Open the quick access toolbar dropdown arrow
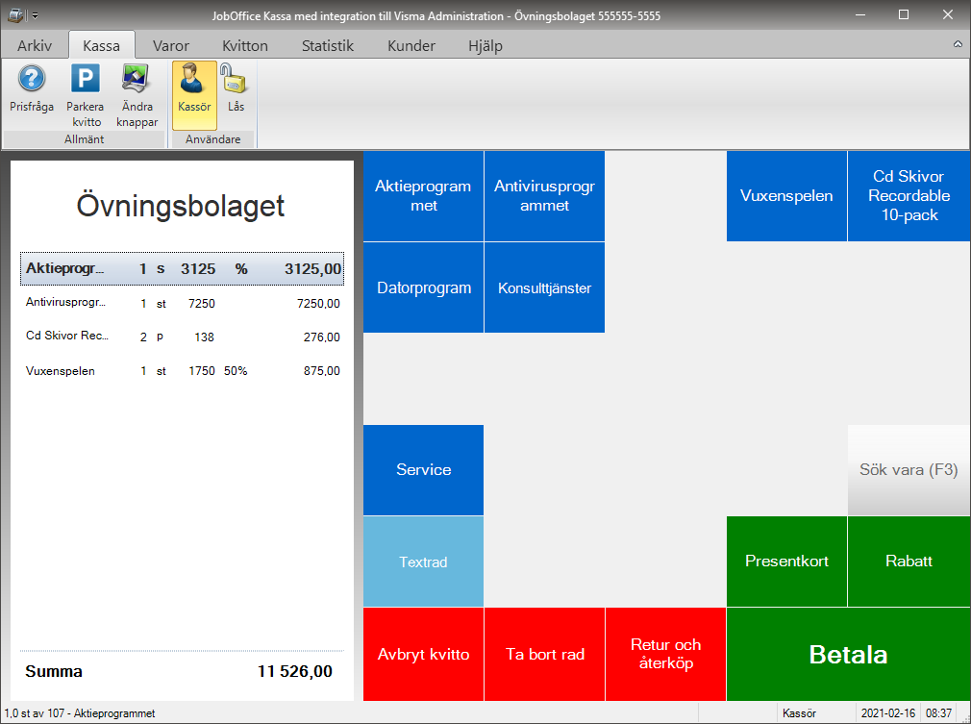This screenshot has height=724, width=971. (x=36, y=14)
